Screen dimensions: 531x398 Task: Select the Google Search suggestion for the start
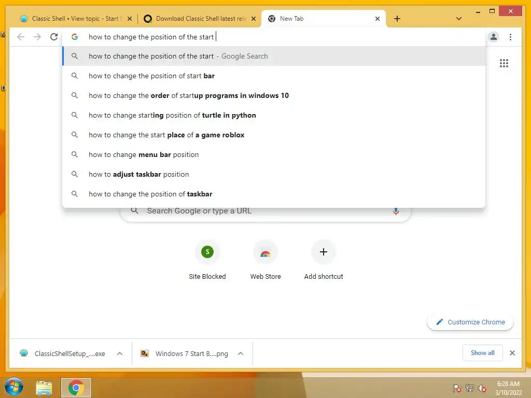[274, 56]
